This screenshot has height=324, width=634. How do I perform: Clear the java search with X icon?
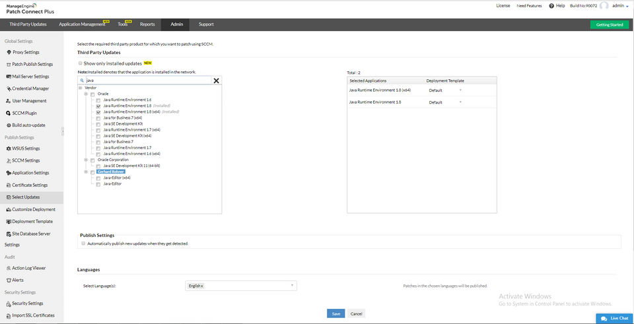(217, 81)
